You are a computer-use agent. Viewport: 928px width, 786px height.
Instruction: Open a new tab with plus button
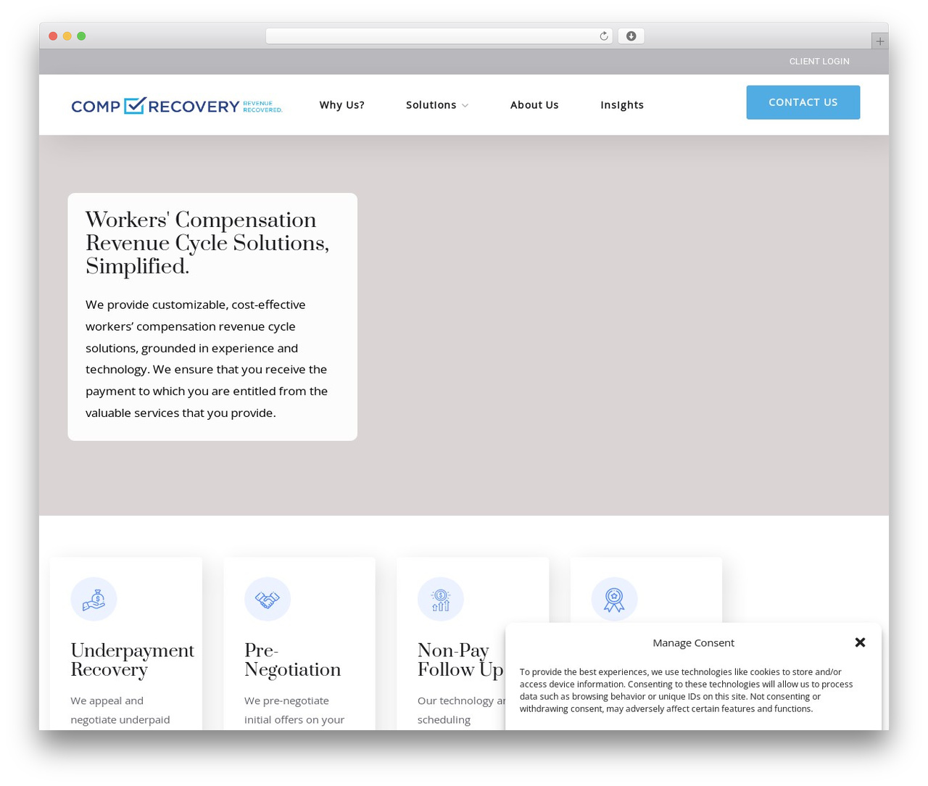879,41
